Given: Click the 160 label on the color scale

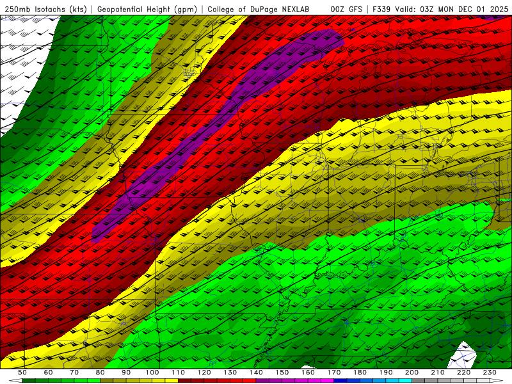Looking at the screenshot, I should pos(308,372).
